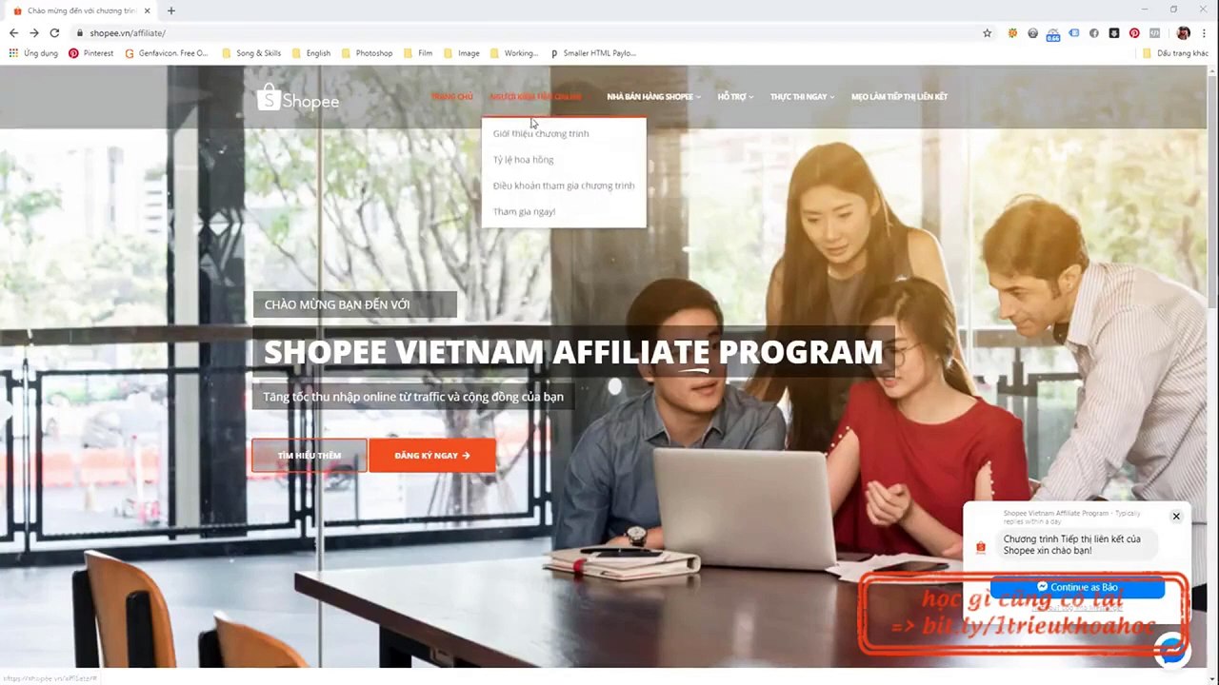
Task: Close the Shopee Messenger chat popup
Action: [x=1176, y=517]
